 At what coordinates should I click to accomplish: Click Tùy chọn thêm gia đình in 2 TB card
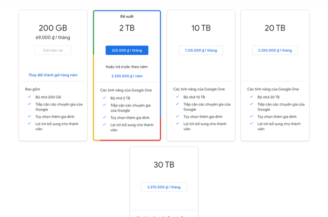pyautogui.click(x=130, y=118)
